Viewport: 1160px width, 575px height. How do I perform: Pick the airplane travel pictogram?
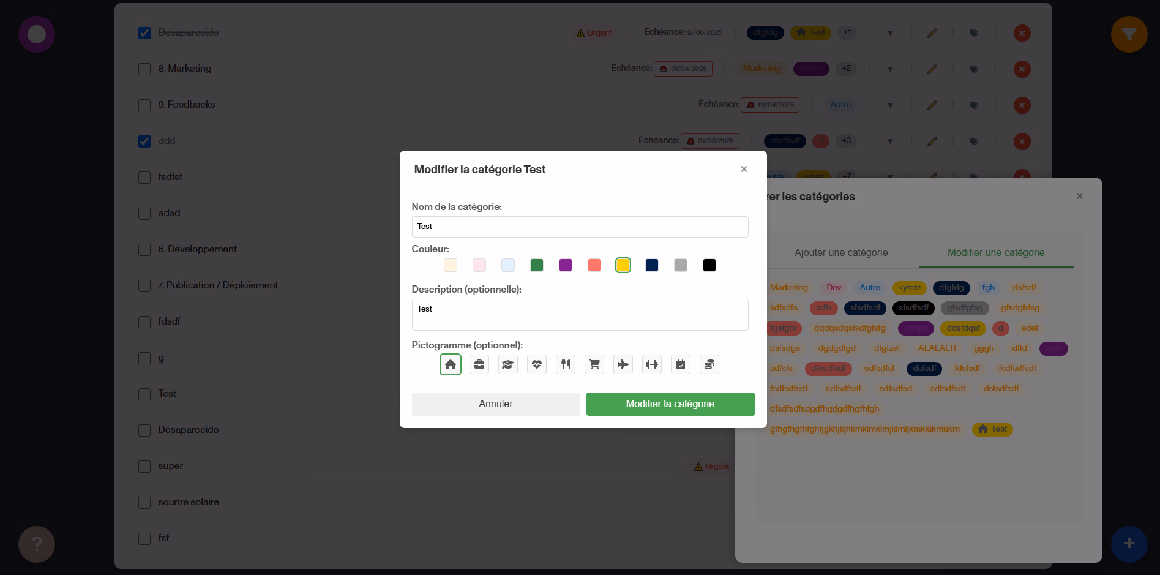click(623, 364)
